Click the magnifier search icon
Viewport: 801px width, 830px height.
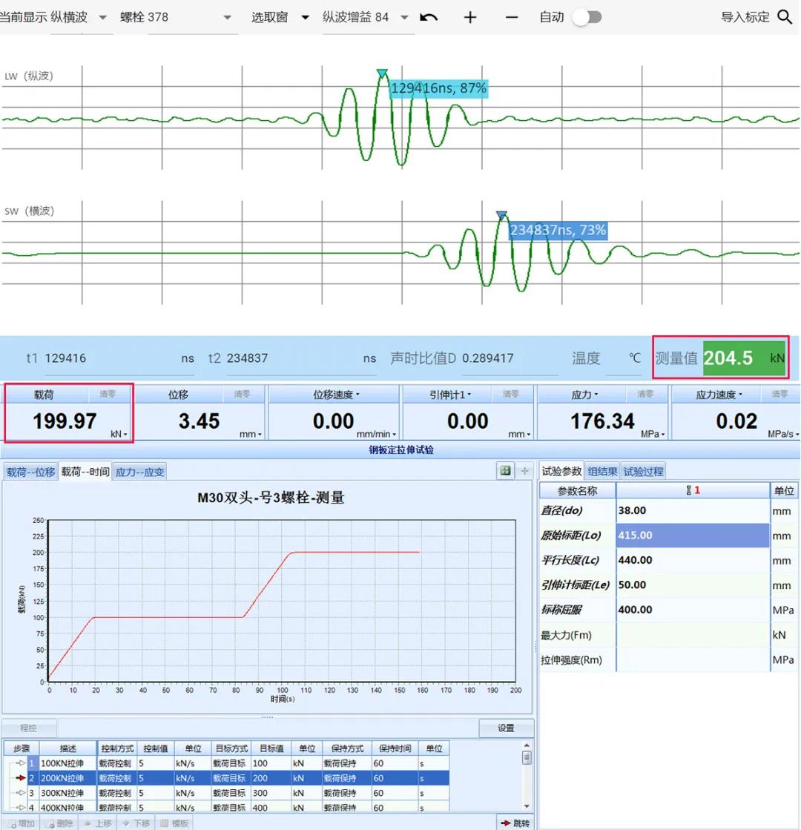(785, 17)
